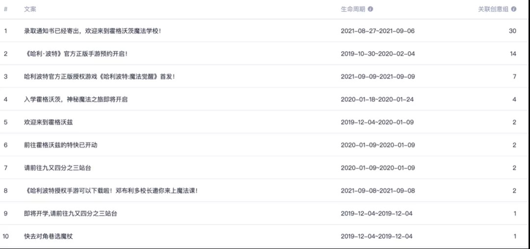This screenshot has width=530, height=249.
Task: Click the creative group count 30
Action: point(512,31)
